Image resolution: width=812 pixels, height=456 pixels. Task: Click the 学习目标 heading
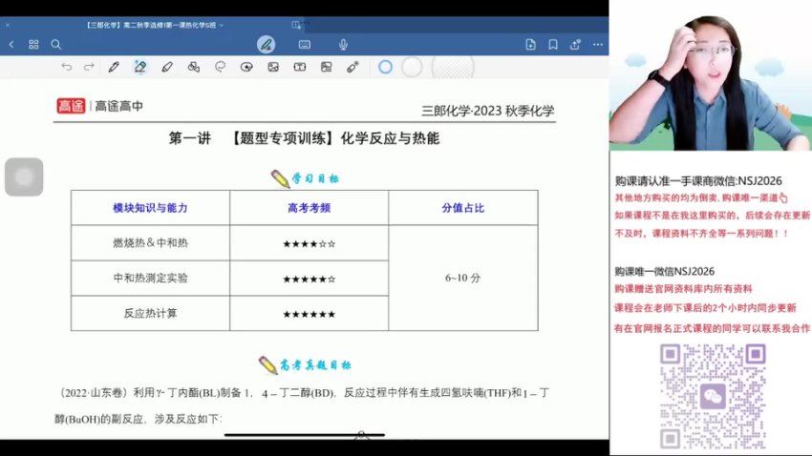point(315,179)
